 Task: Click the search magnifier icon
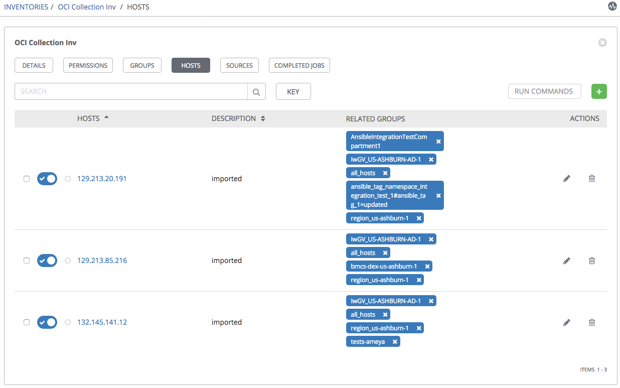click(x=256, y=91)
